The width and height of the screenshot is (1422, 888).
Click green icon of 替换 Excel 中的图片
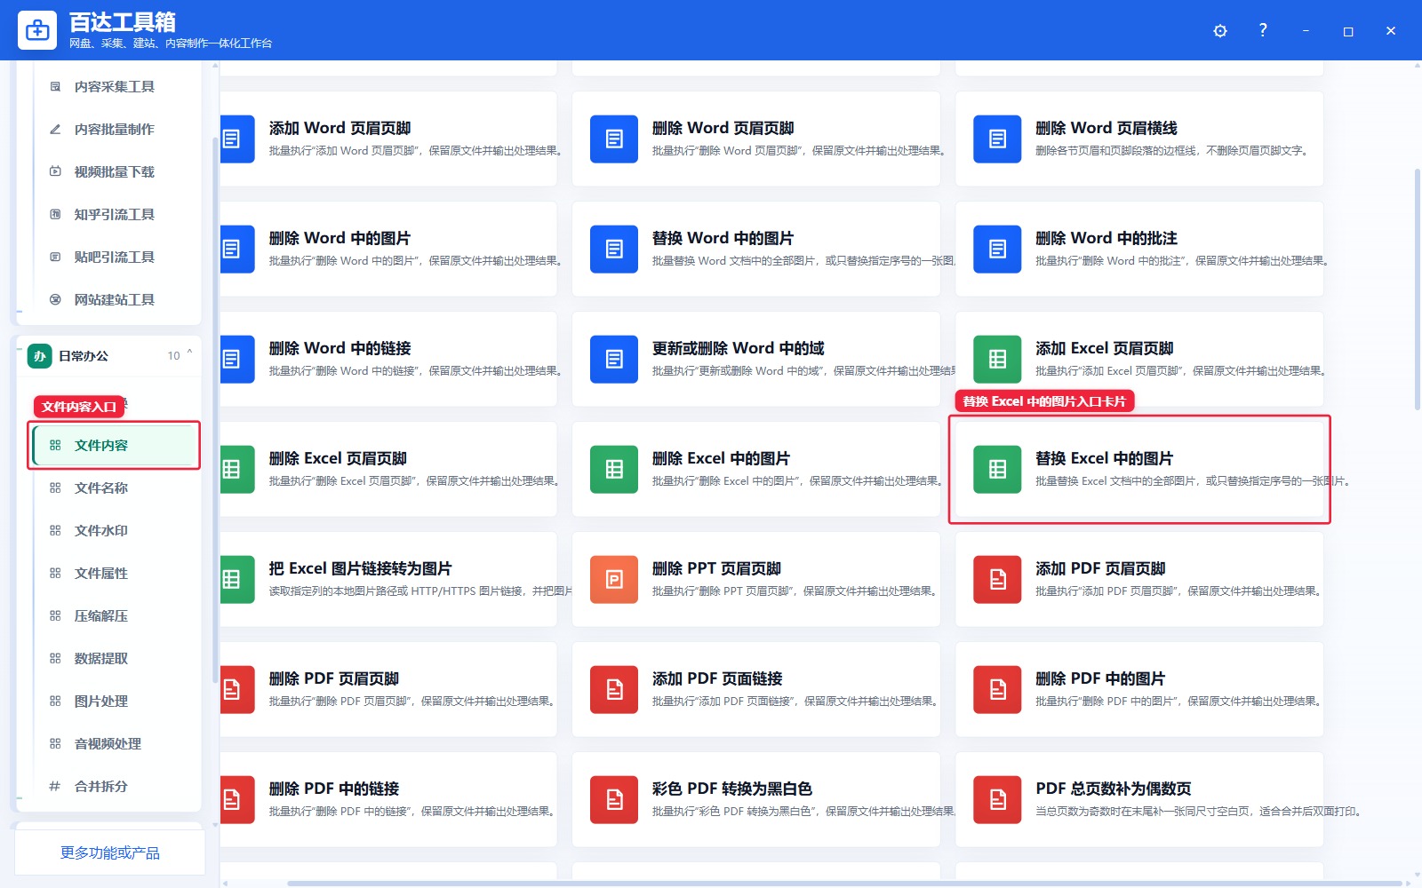tap(997, 469)
